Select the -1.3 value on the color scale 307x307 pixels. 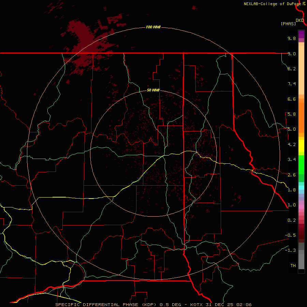[x=290, y=250]
